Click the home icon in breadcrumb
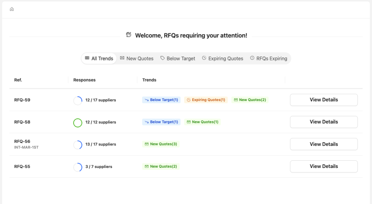 (12, 9)
